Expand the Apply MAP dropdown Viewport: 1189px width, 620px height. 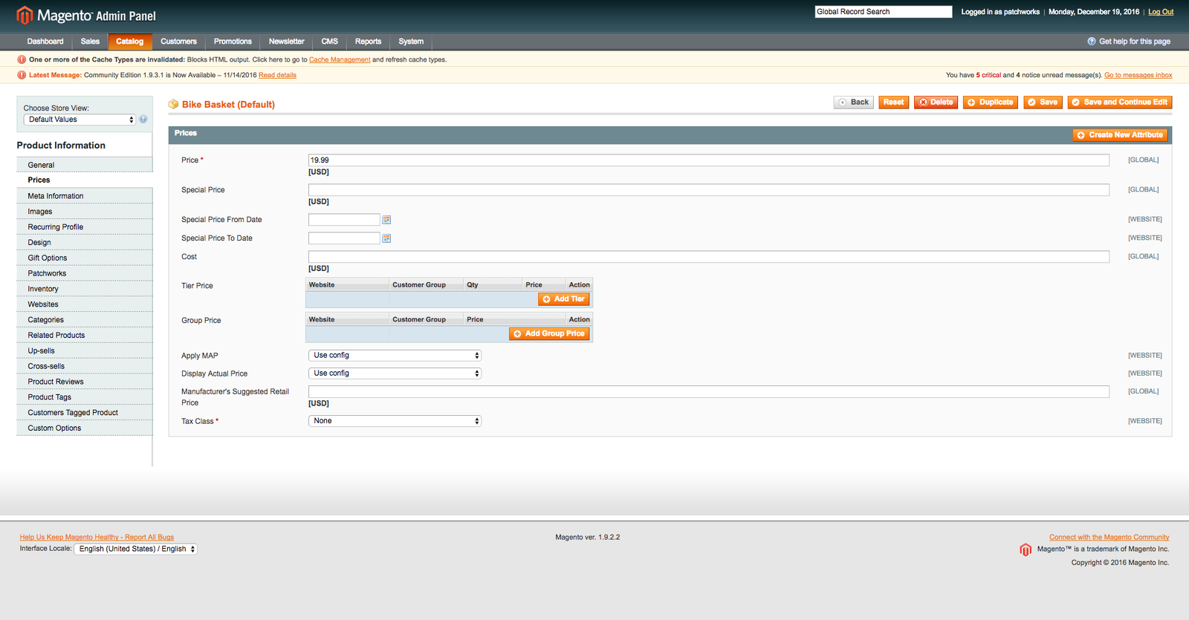click(x=395, y=356)
